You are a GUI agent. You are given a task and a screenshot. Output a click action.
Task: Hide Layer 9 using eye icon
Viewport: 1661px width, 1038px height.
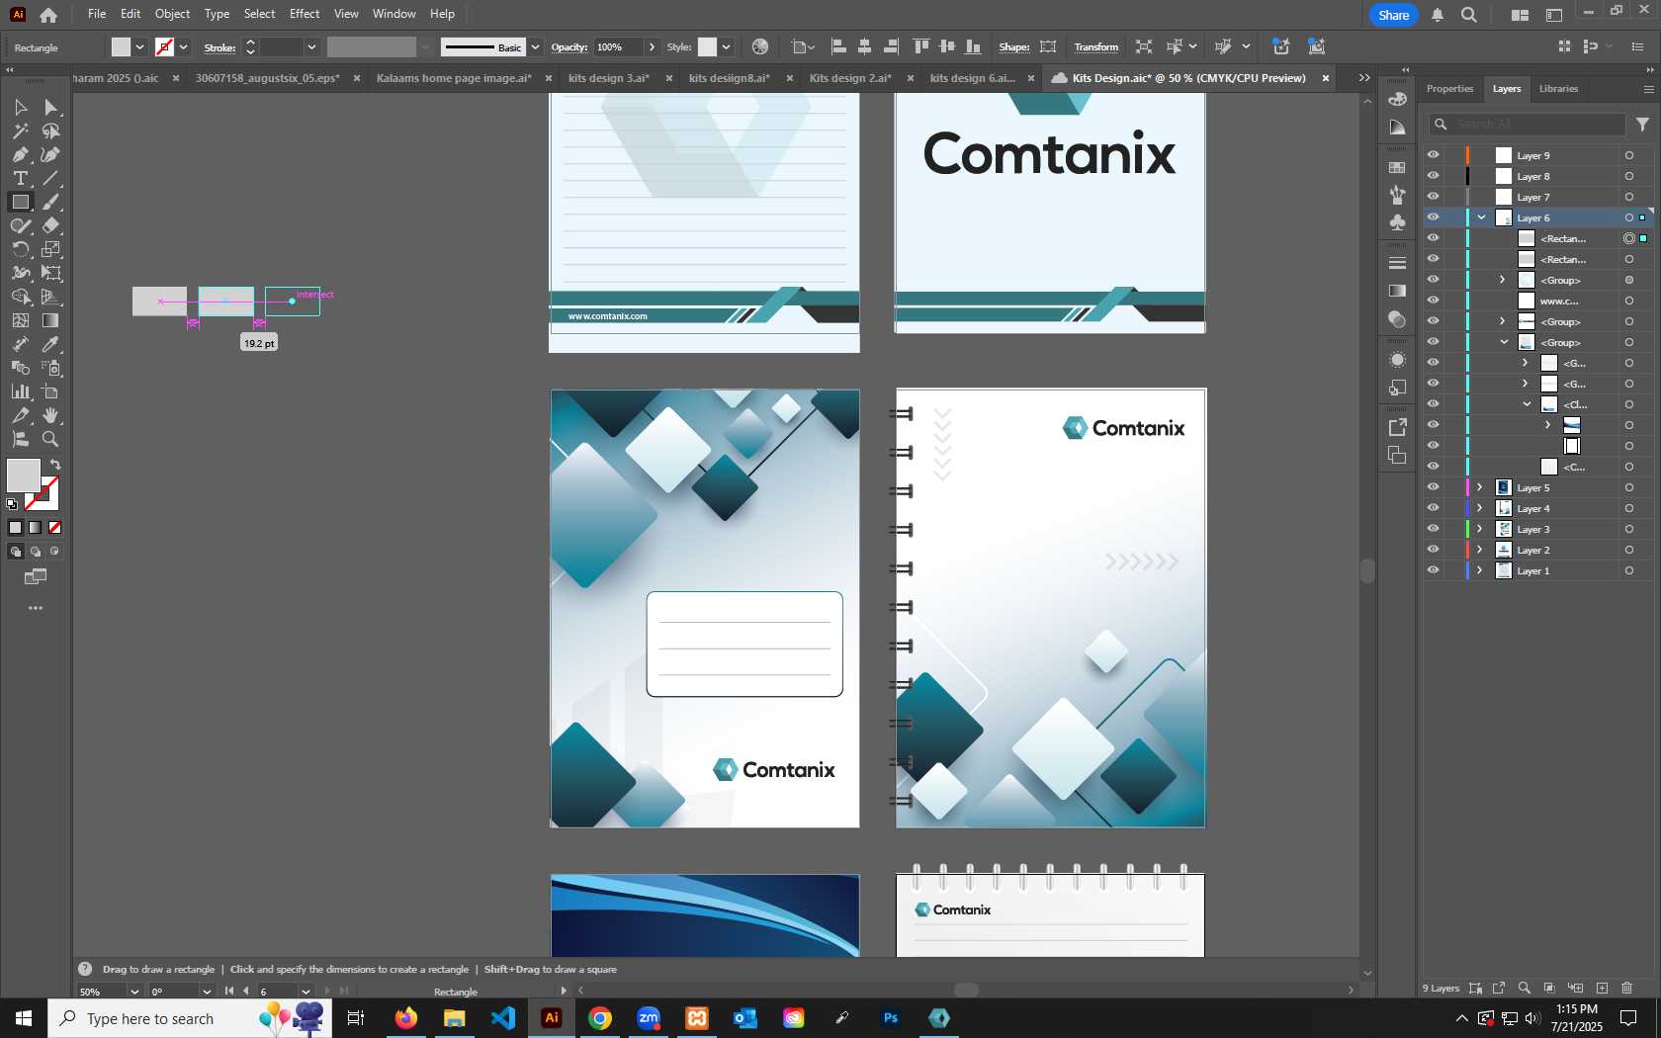tap(1433, 155)
